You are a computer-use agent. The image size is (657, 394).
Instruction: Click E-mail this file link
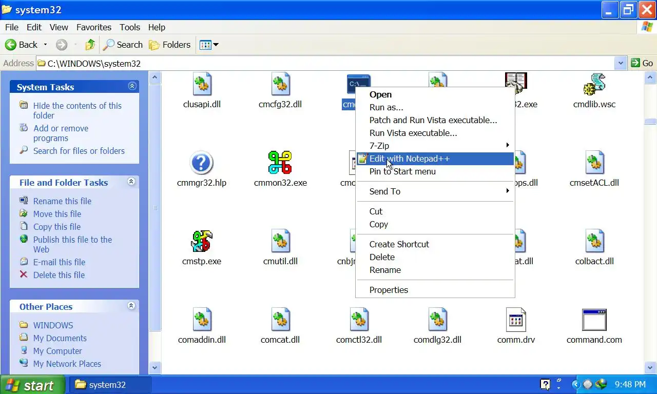59,262
